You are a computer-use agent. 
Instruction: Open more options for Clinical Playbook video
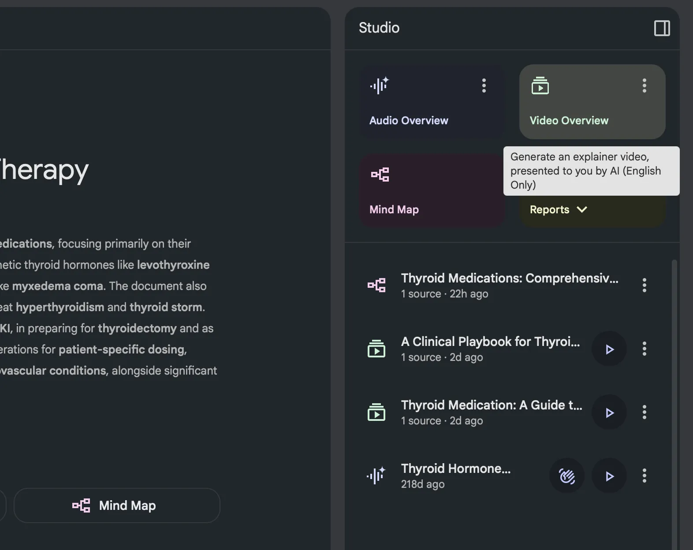click(x=644, y=349)
